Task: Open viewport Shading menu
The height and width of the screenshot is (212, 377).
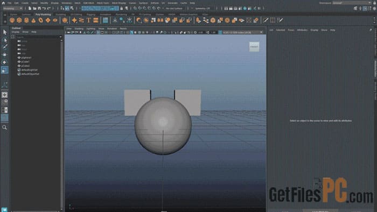Action: click(x=79, y=29)
